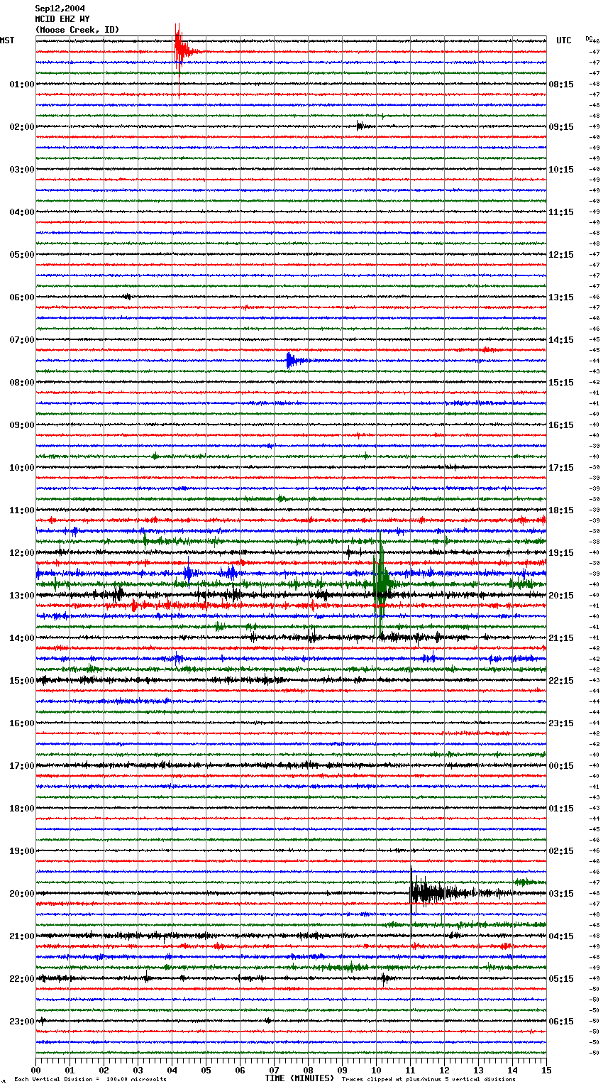Viewport: 603px width, 1089px height.
Task: Select the station code MCID EHZ WY
Action: [62, 19]
